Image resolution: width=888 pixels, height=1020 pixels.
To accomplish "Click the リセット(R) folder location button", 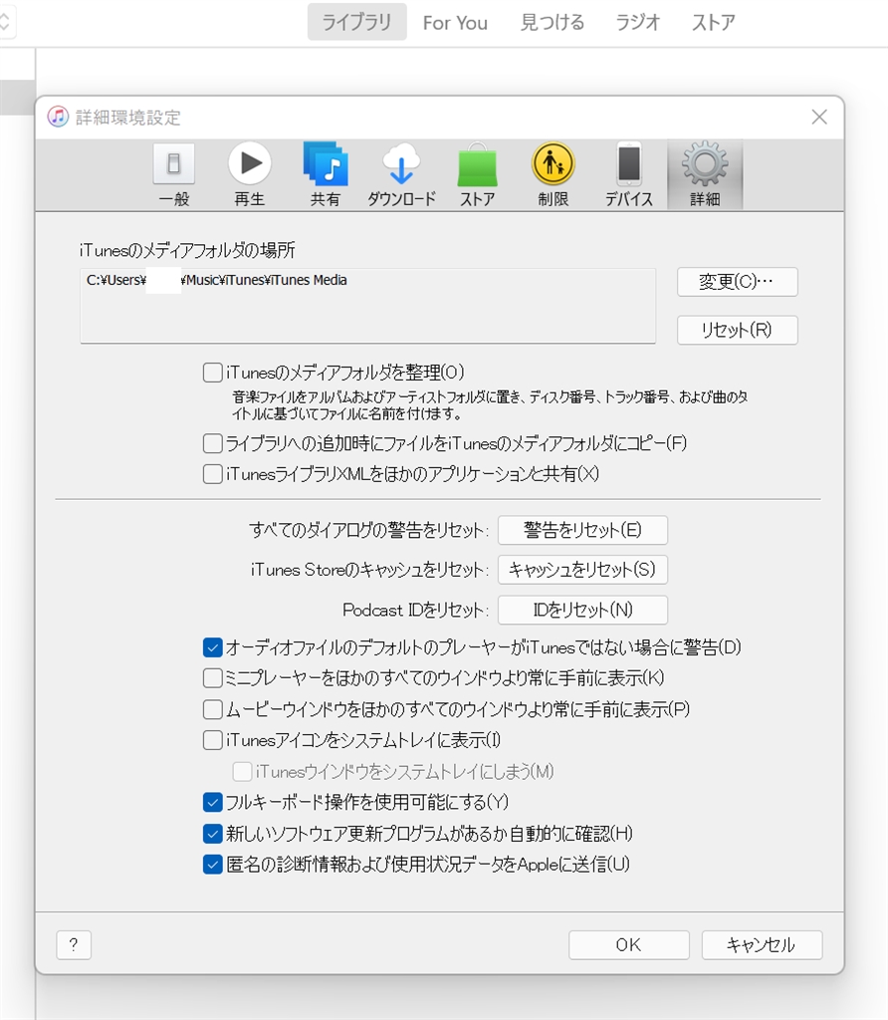I will click(x=738, y=330).
